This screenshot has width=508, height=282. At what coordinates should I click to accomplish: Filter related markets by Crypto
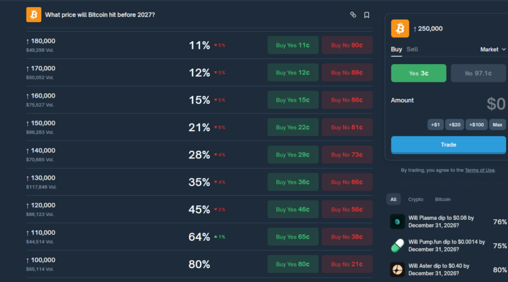[x=415, y=199]
